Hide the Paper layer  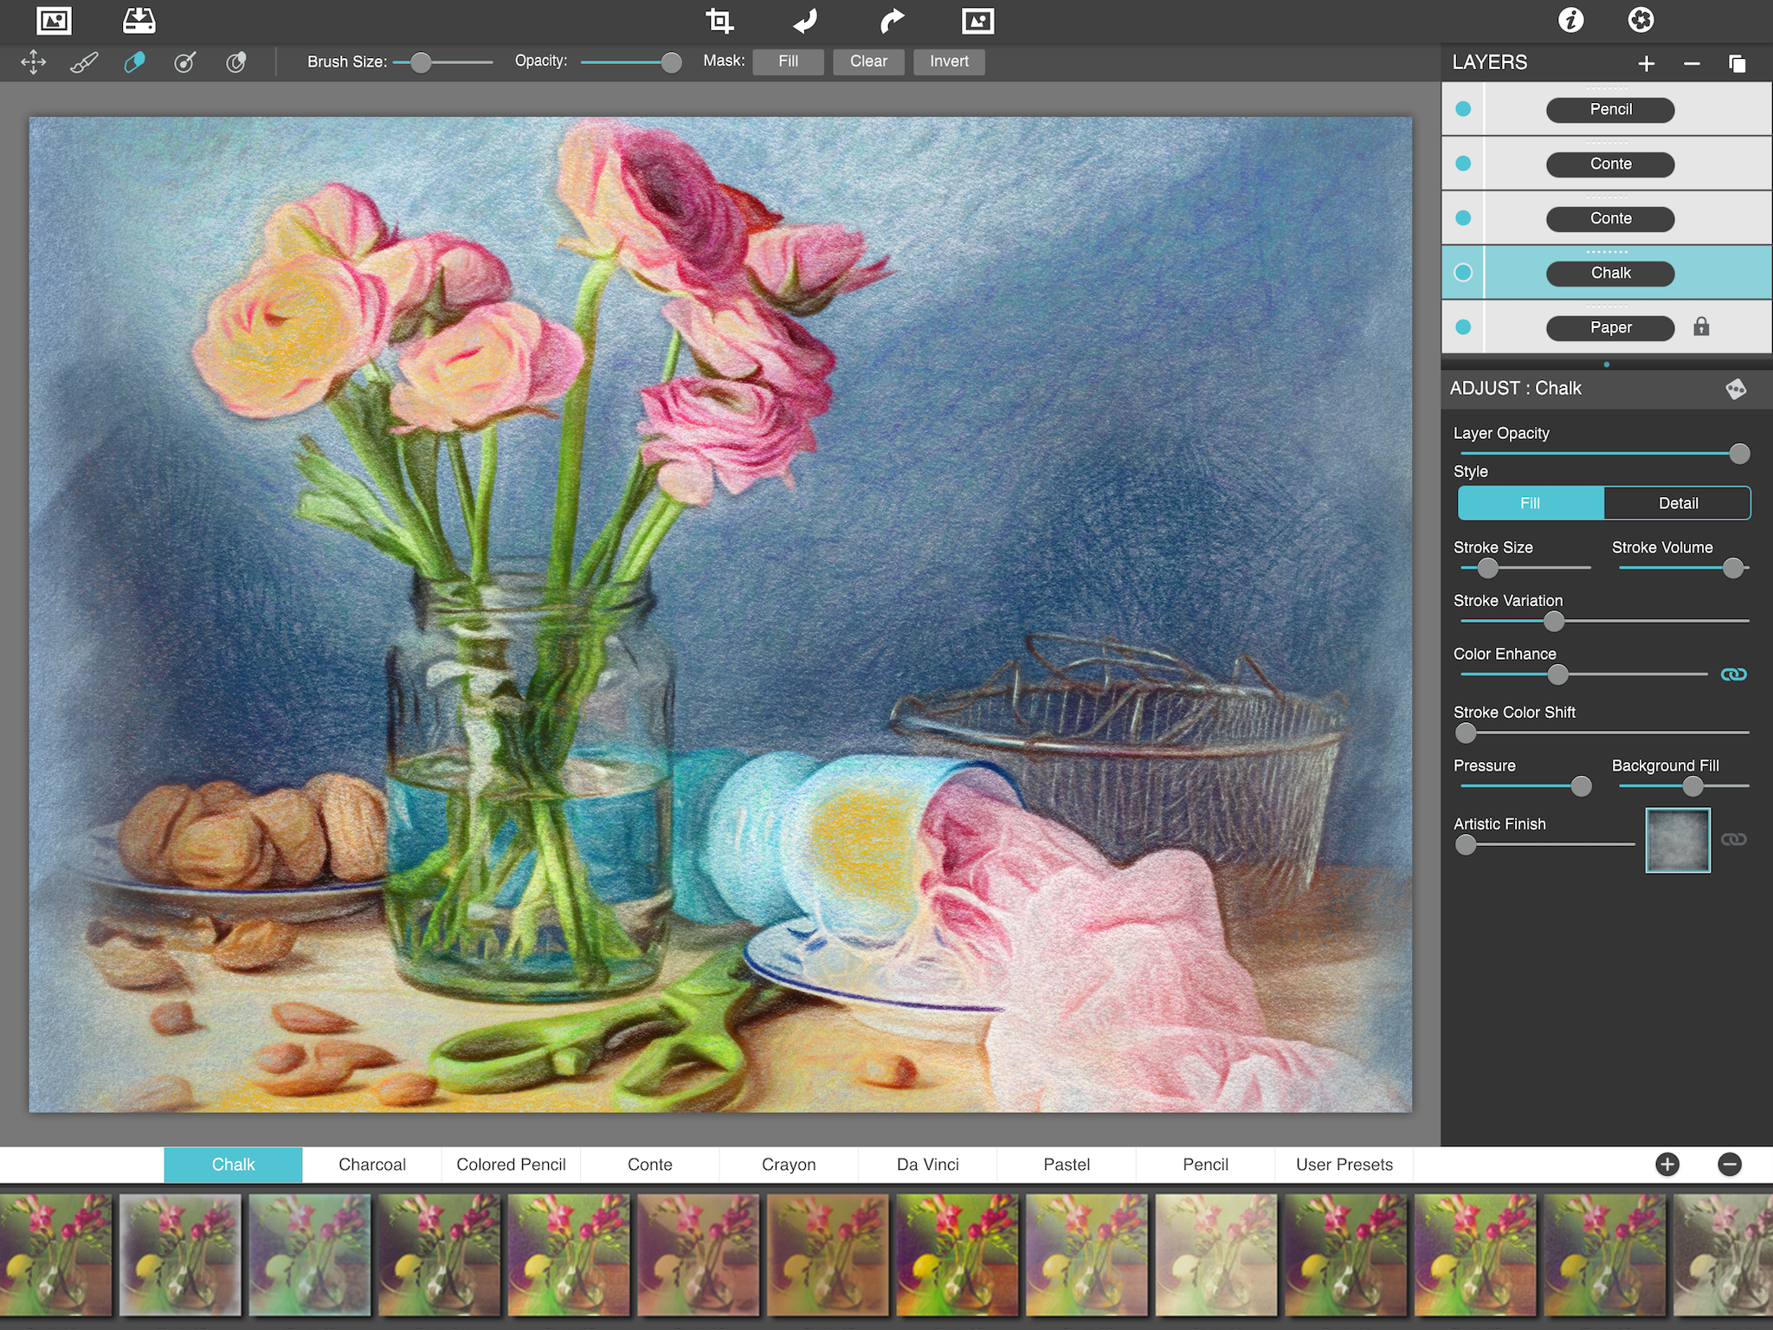[x=1463, y=327]
